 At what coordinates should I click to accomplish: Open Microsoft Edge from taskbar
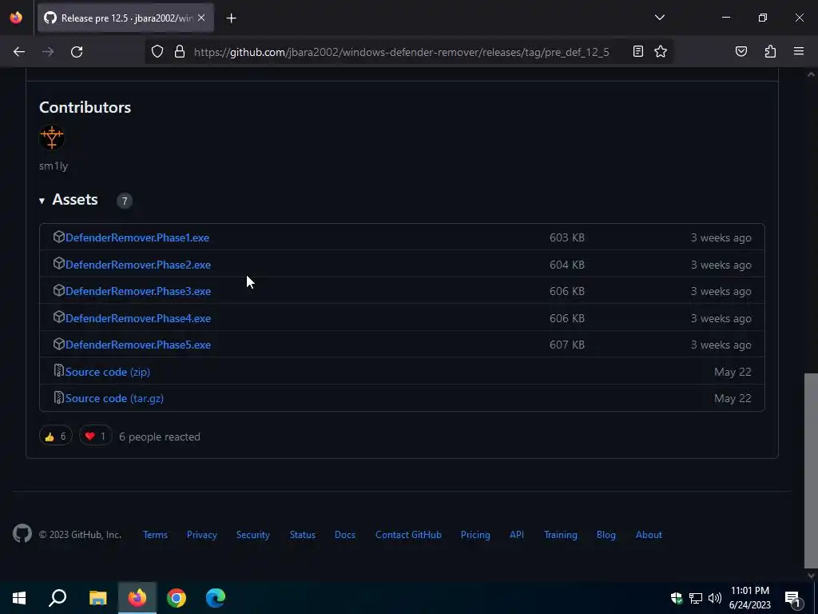click(x=216, y=598)
